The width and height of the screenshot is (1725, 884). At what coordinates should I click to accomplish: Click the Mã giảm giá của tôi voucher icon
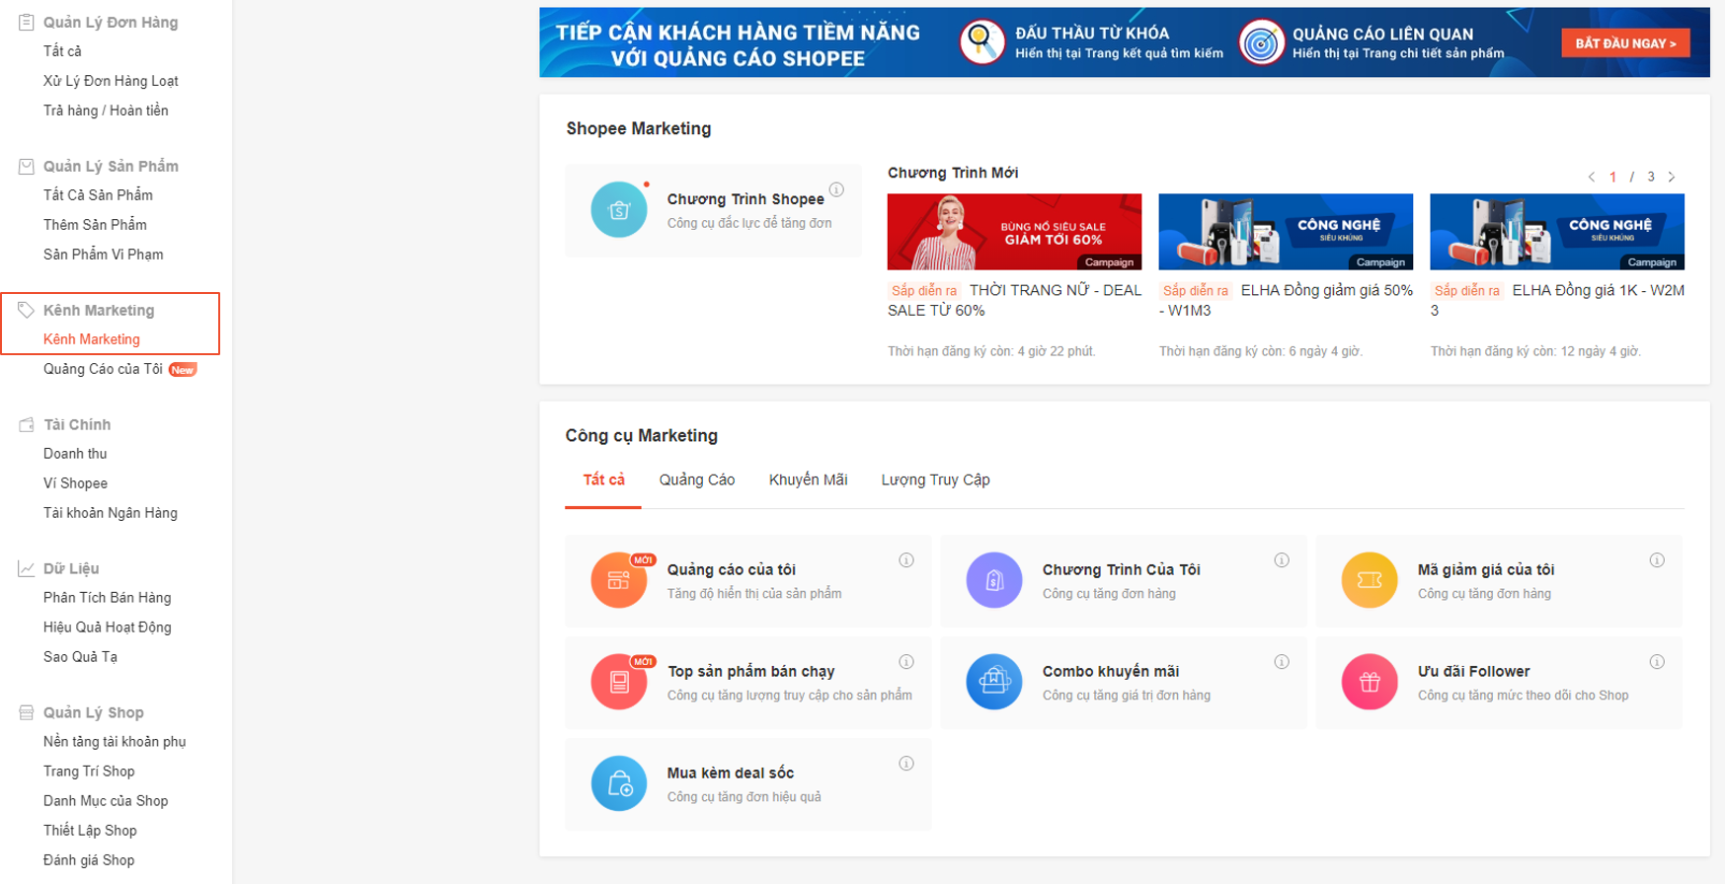pyautogui.click(x=1370, y=580)
